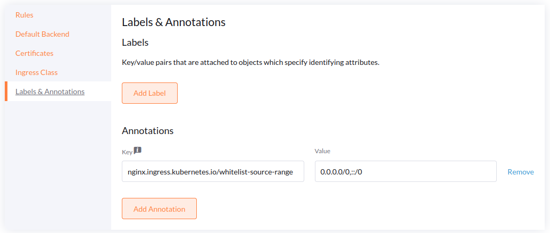The height and width of the screenshot is (233, 550).
Task: Go to the Certificates tab
Action: point(35,53)
